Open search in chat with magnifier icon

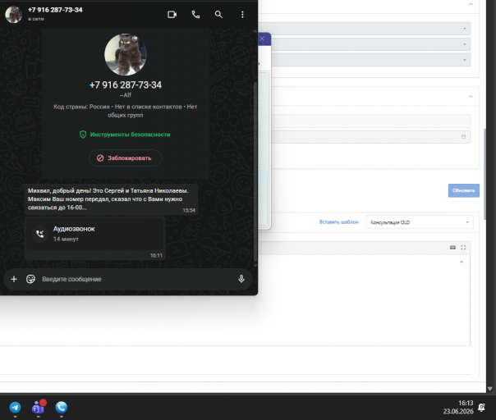tap(218, 15)
